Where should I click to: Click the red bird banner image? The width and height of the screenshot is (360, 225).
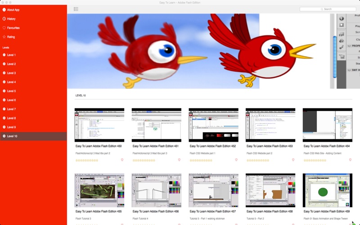coord(213,51)
